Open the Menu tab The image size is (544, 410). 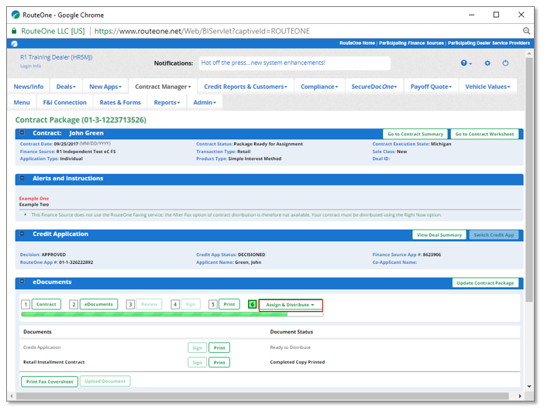[x=22, y=102]
